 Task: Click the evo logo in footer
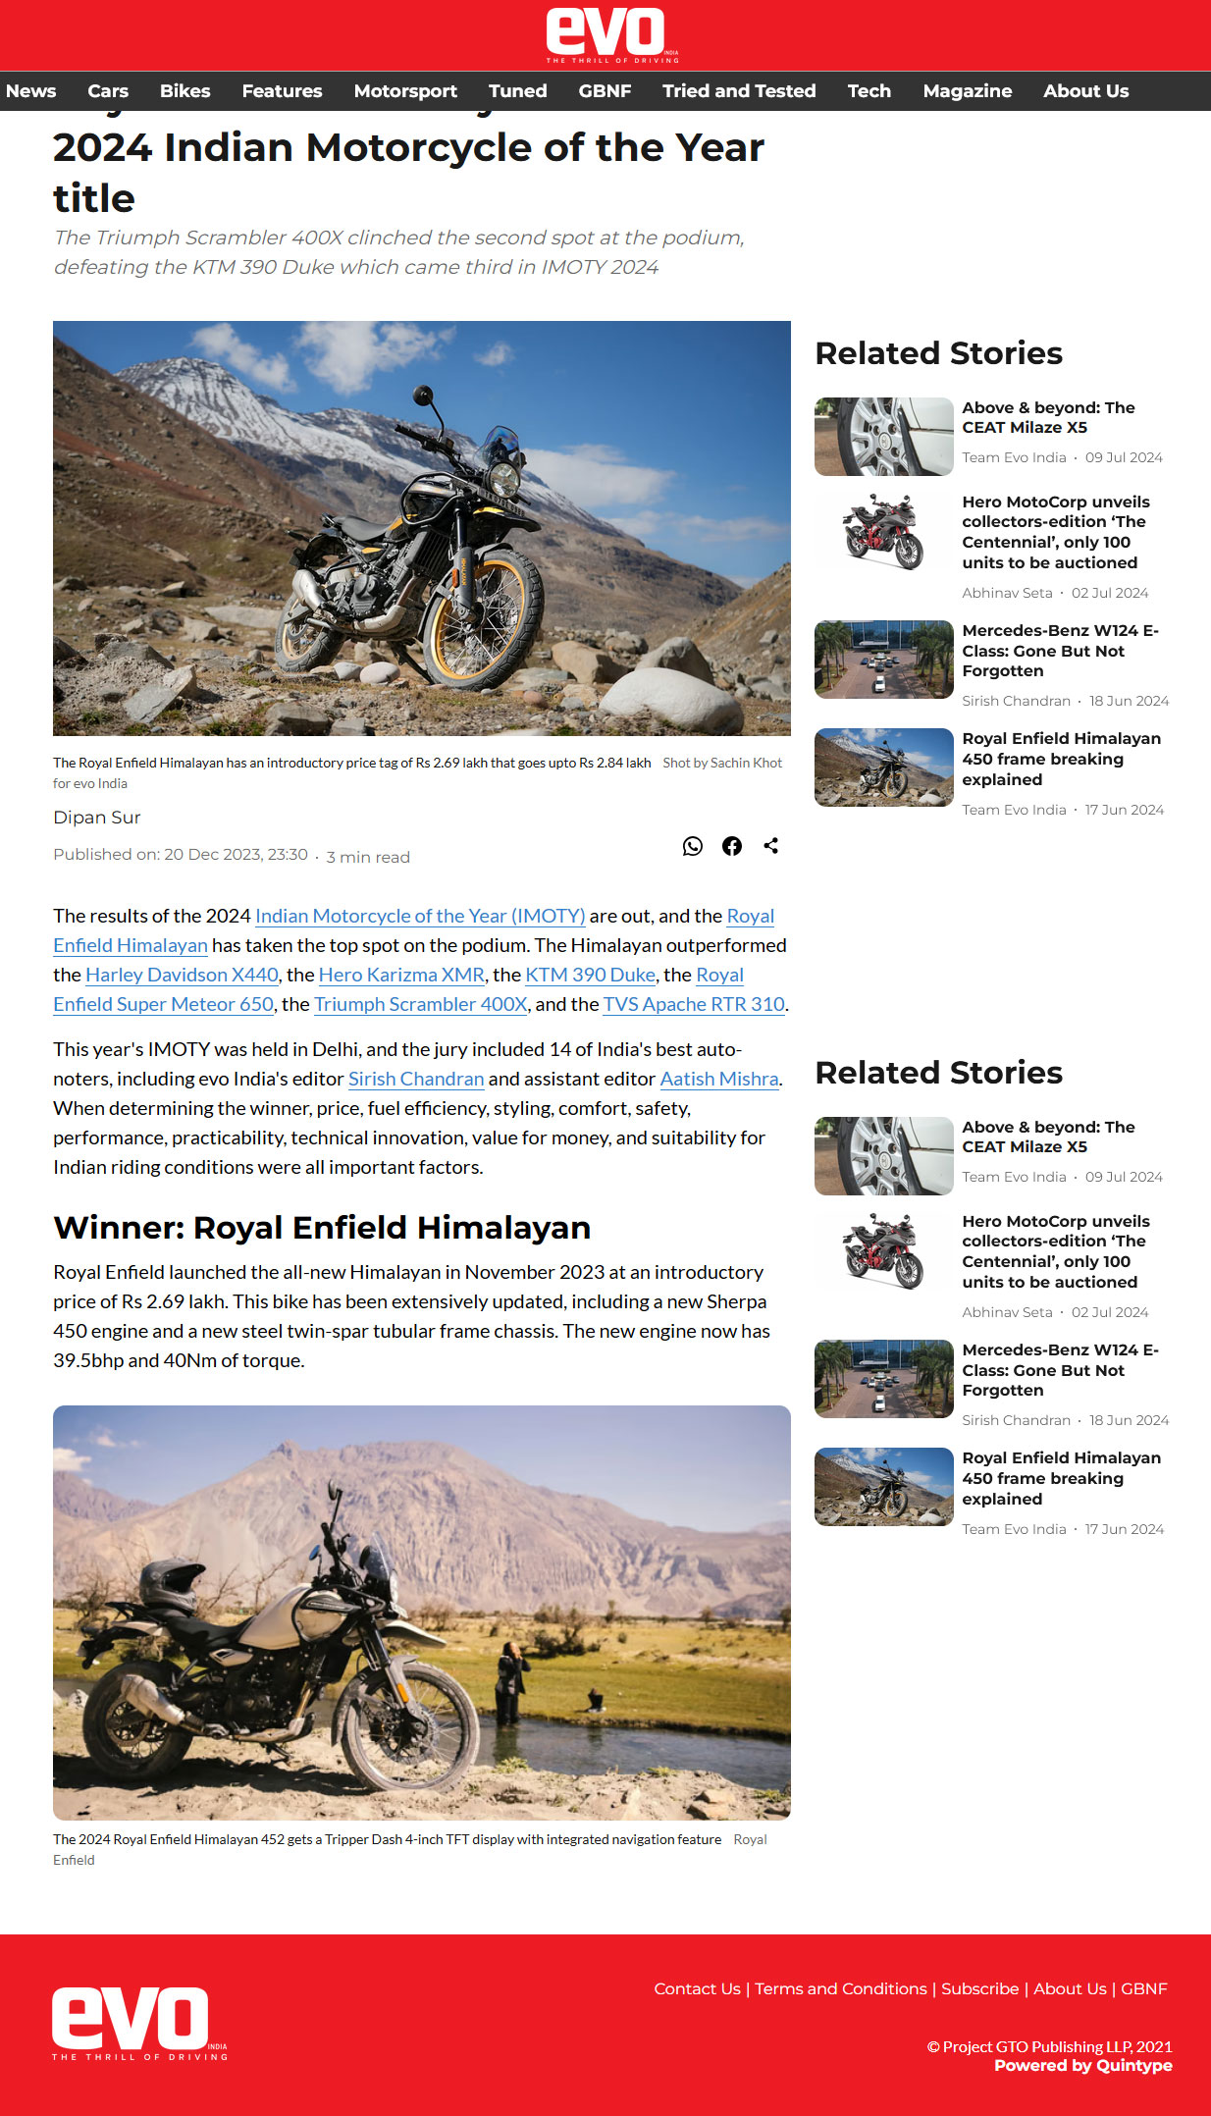point(139,2023)
